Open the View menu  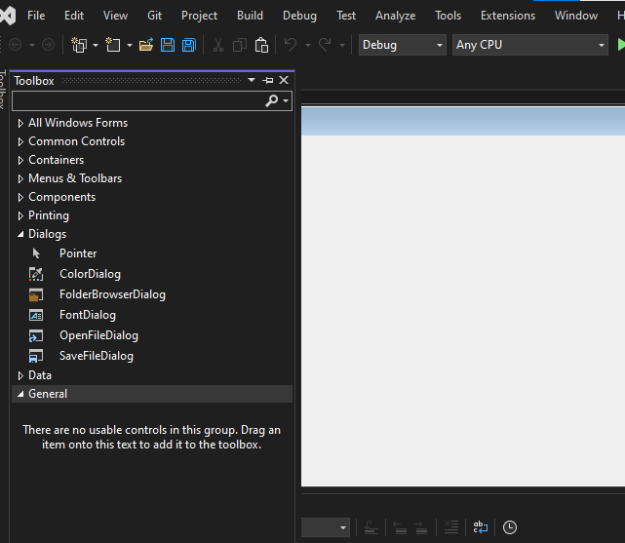pyautogui.click(x=116, y=16)
